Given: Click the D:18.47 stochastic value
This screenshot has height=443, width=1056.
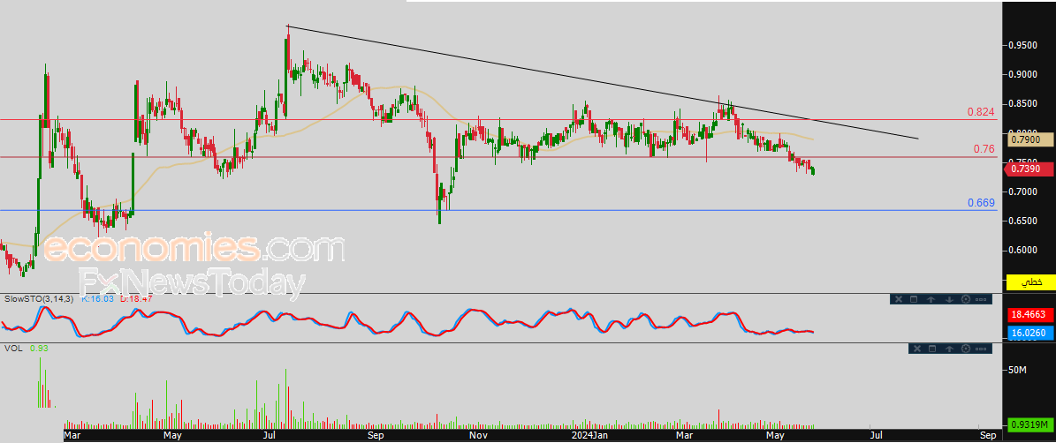Looking at the screenshot, I should [x=136, y=298].
